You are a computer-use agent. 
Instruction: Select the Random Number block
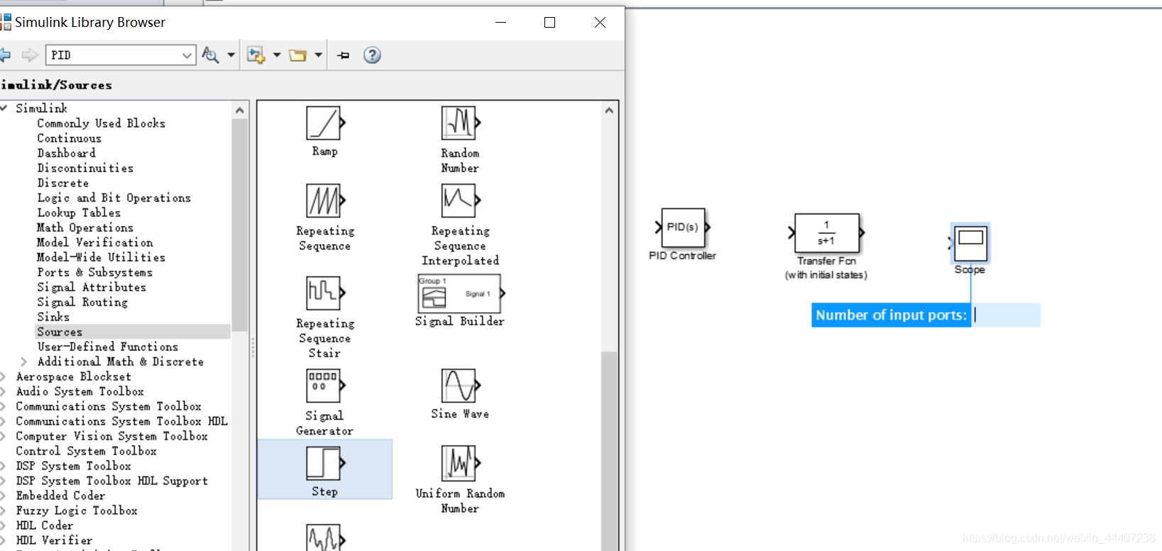tap(461, 123)
